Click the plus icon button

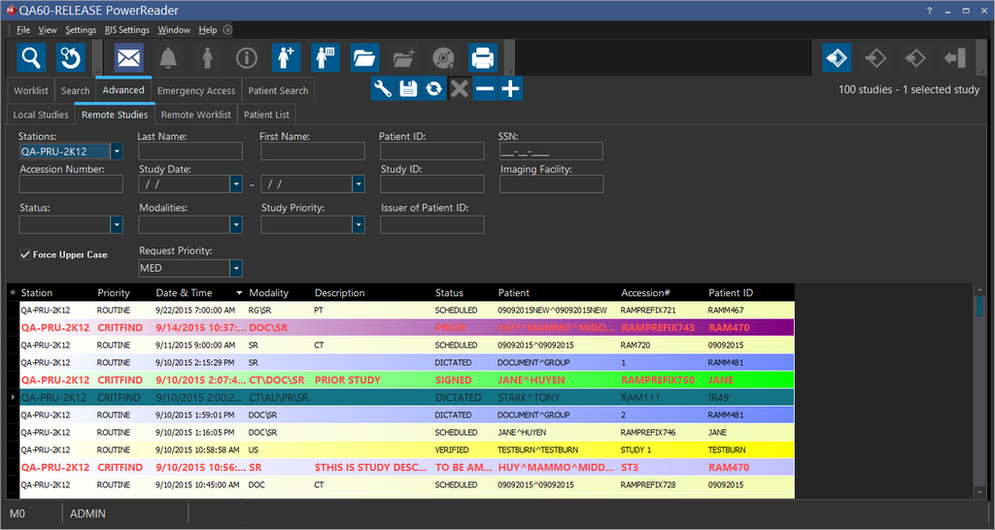pos(510,89)
